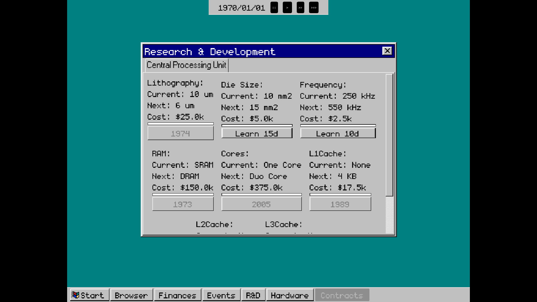Click the locked 1974 lithography button

(x=180, y=133)
